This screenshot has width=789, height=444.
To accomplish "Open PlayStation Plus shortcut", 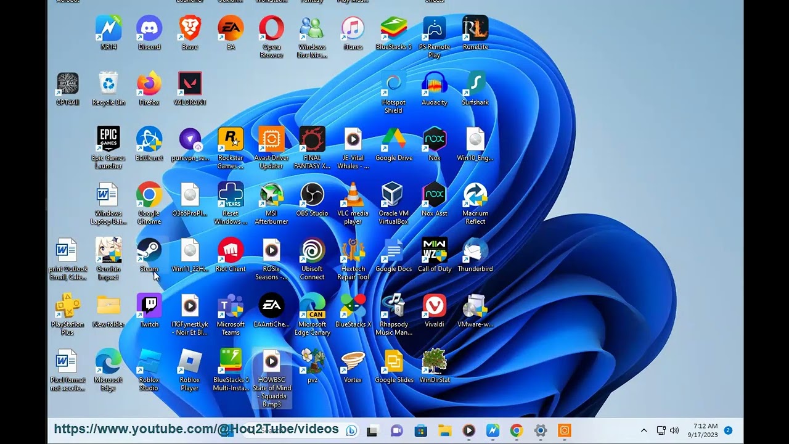I will click(68, 314).
